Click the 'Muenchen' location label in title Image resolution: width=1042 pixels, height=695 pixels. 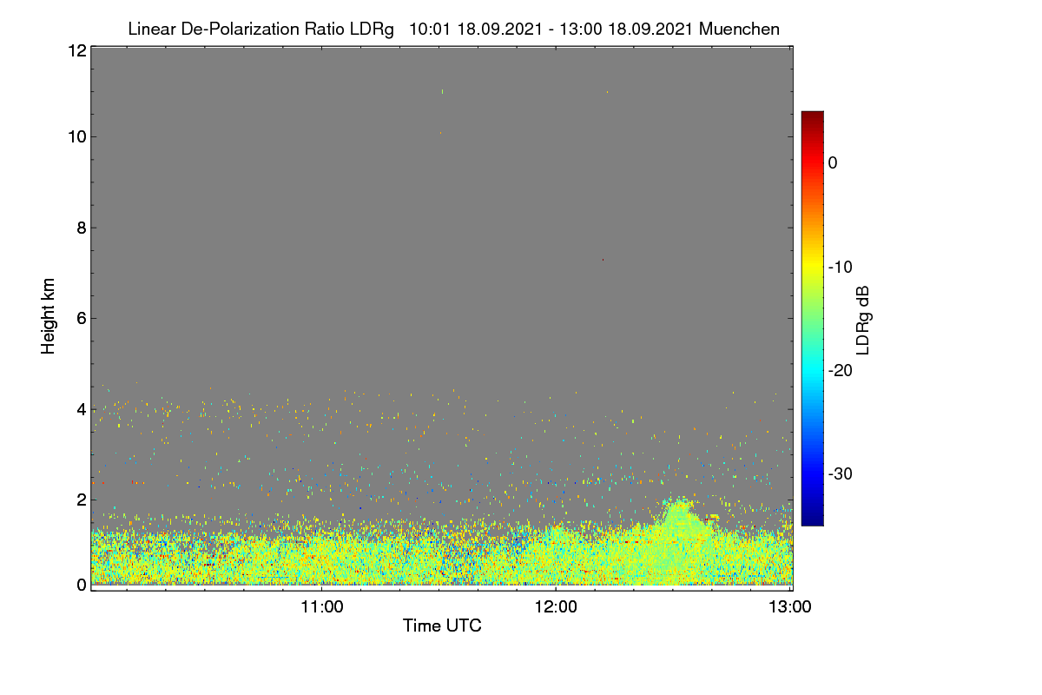pyautogui.click(x=739, y=30)
